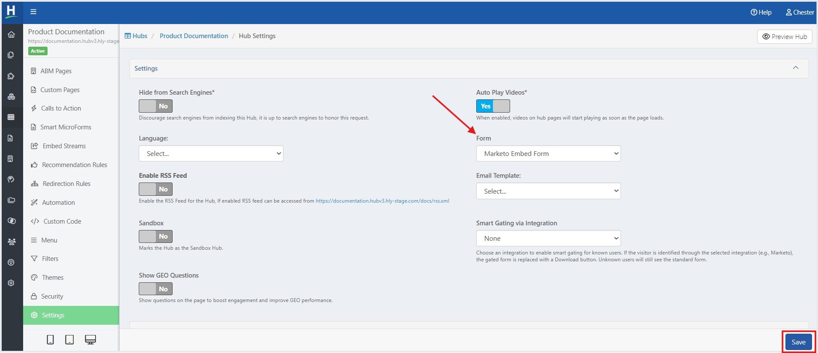Screen dimensions: 818x353
Task: Open the puzzle piece integrations icon
Action: (x=11, y=76)
